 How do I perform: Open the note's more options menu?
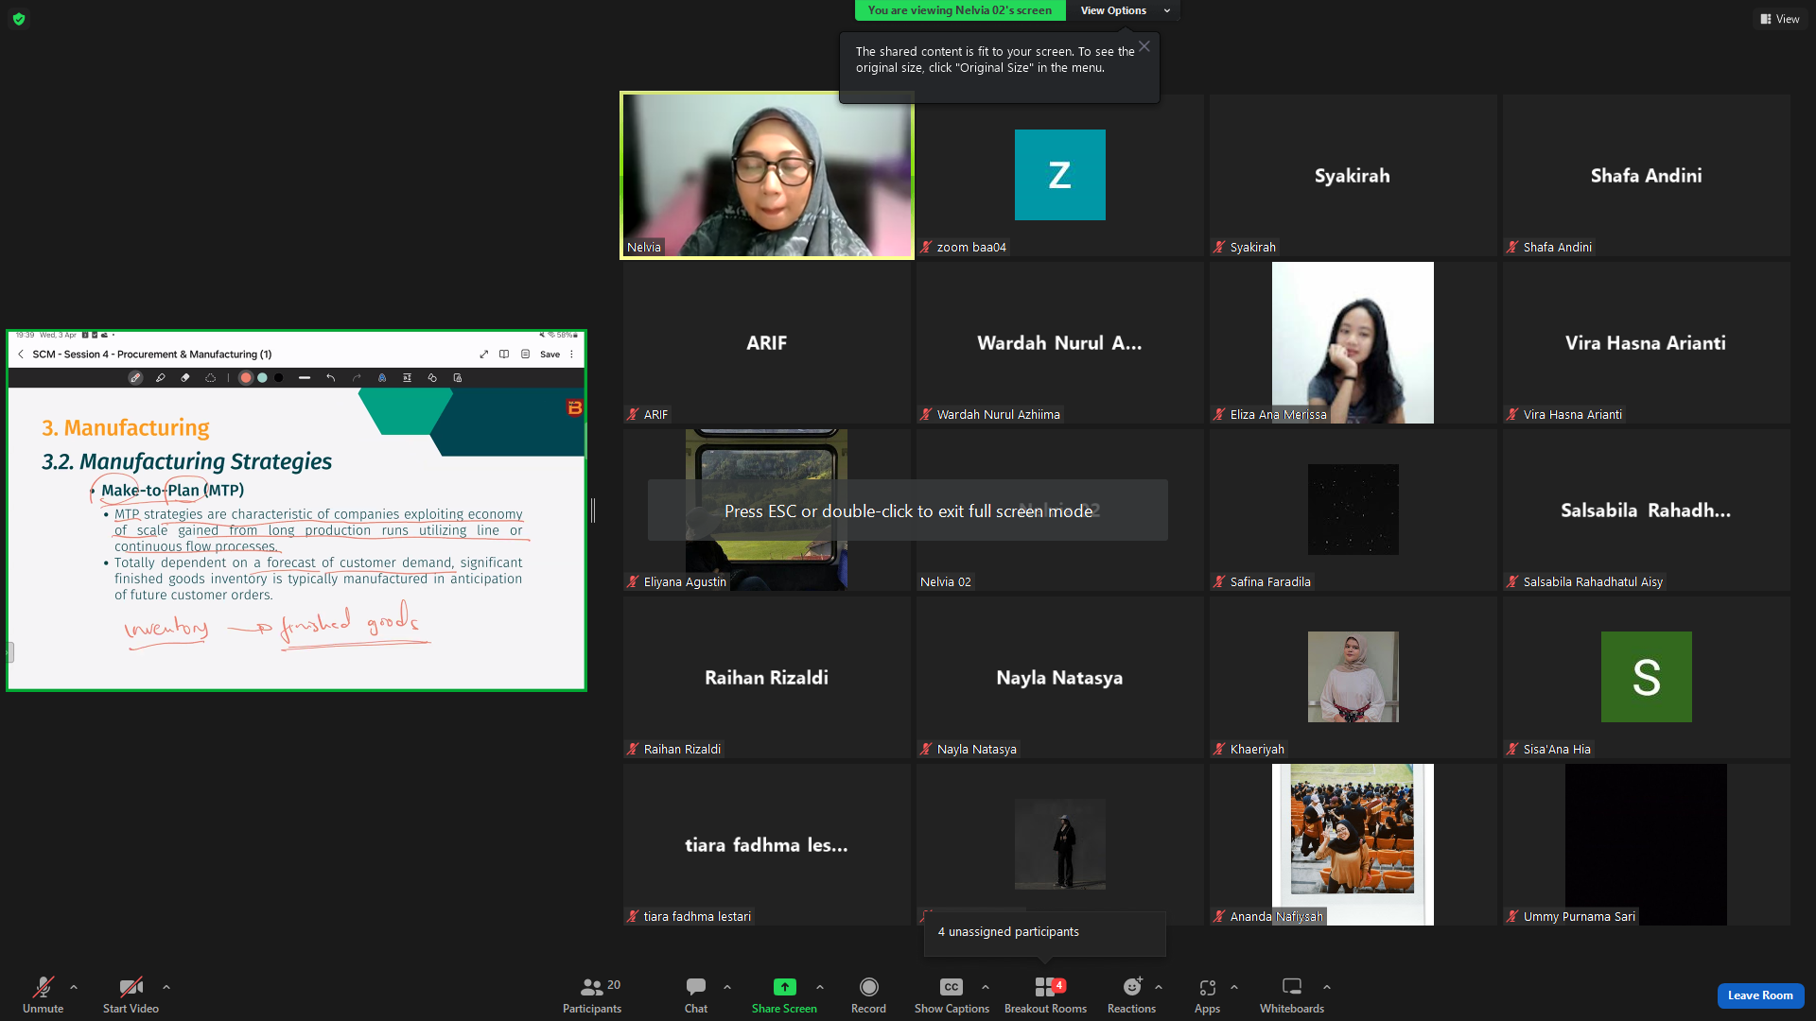coord(571,355)
